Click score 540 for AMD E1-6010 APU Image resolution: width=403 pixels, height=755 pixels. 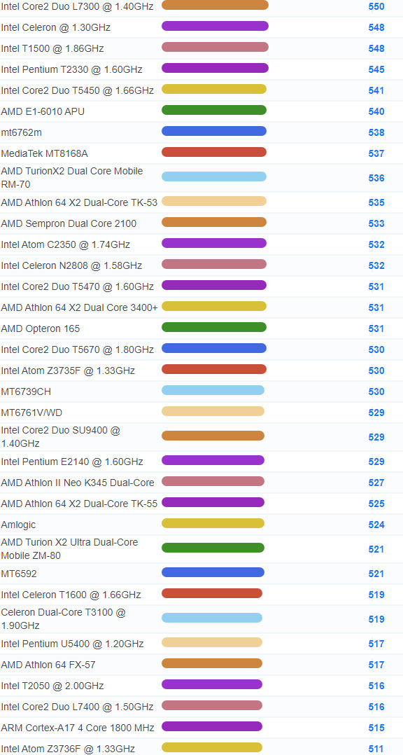(376, 112)
